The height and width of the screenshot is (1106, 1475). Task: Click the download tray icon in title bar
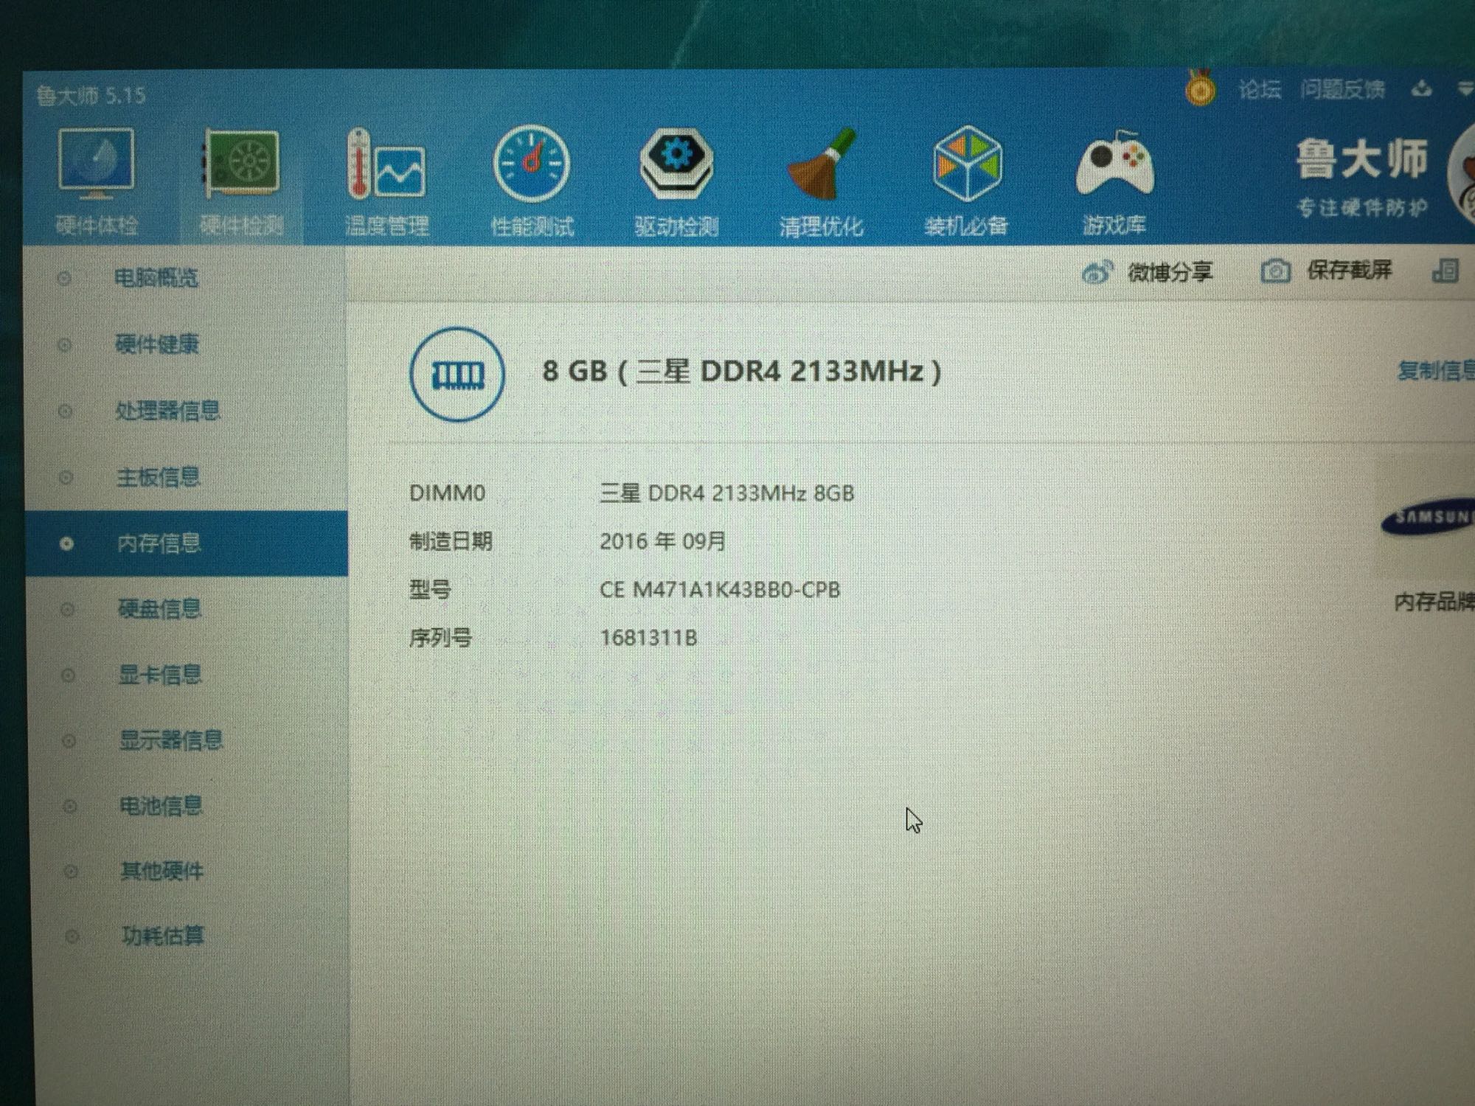click(1421, 90)
